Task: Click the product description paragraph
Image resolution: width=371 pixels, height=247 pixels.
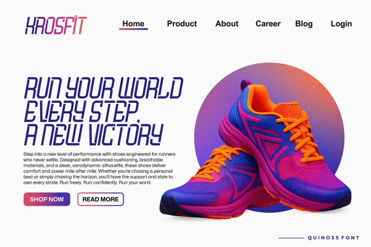Action: click(99, 168)
